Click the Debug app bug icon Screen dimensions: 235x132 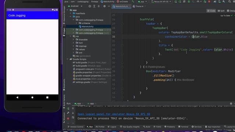189,1
